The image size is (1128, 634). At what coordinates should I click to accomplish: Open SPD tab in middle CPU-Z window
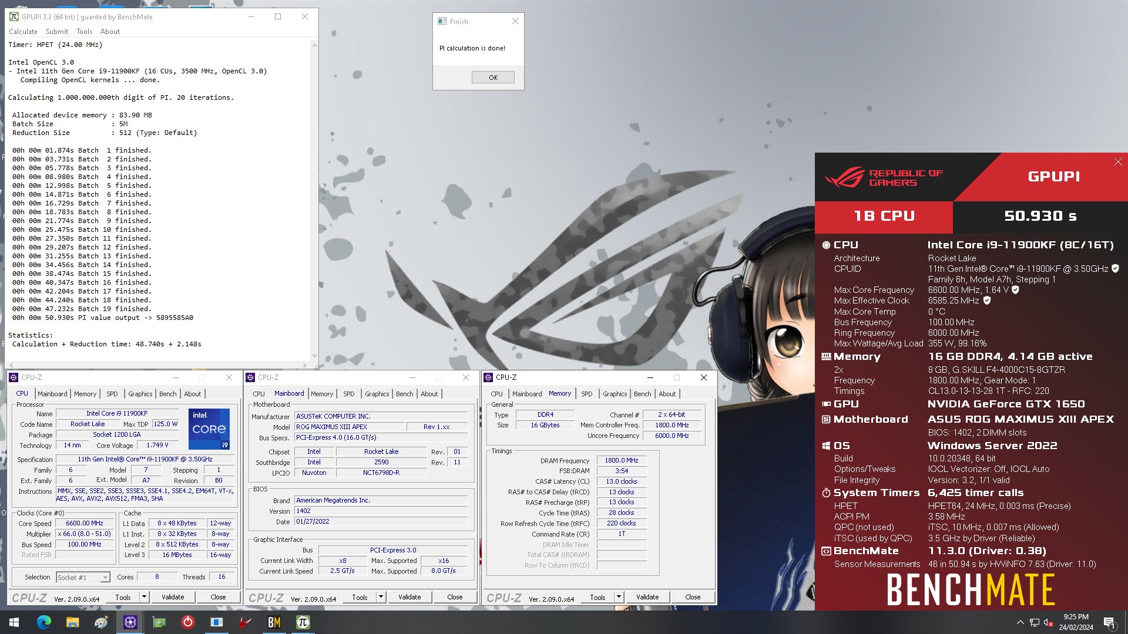click(x=349, y=394)
